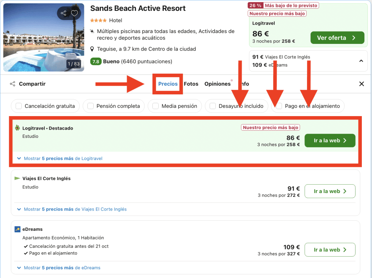Click the 1 / 83 photo counter
Viewport: 372px width, 278px height.
[x=74, y=64]
